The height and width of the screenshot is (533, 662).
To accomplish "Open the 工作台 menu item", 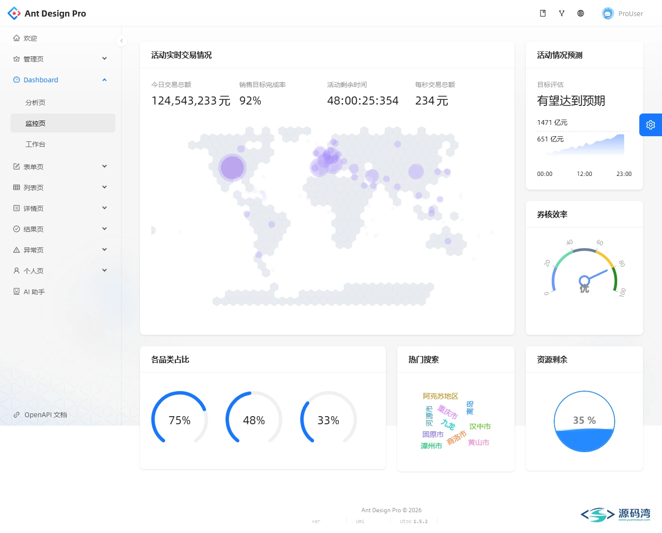I will (x=63, y=144).
